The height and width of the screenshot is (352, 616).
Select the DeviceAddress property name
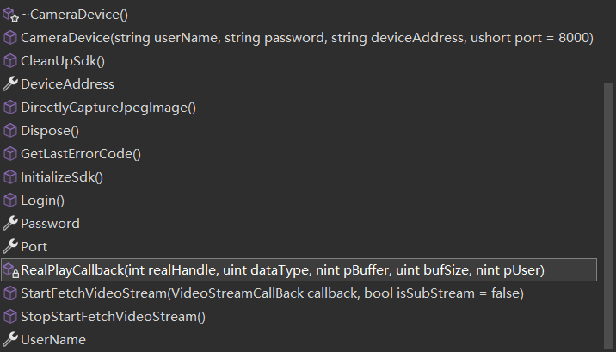67,84
